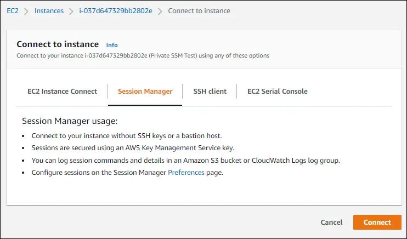This screenshot has height=239, width=407.
Task: Switch to EC2 Instance Connect tab
Action: coord(62,92)
